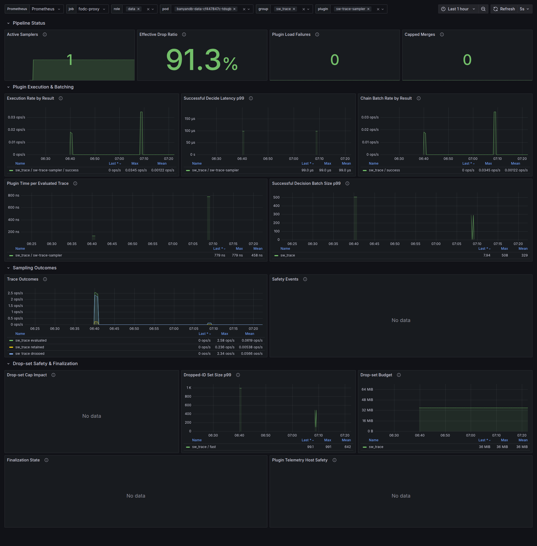Toggle sw_trace / fast legend series

[x=204, y=447]
